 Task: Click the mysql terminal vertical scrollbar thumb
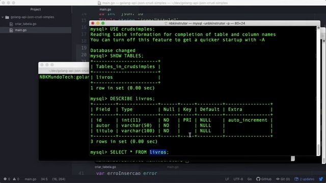click(x=318, y=149)
